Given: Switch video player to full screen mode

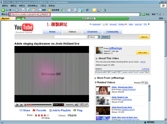Looking at the screenshot, I should (86, 105).
